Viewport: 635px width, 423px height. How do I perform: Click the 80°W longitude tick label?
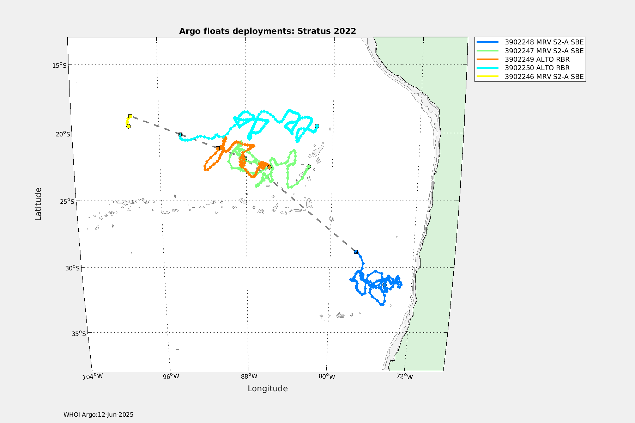pyautogui.click(x=327, y=376)
